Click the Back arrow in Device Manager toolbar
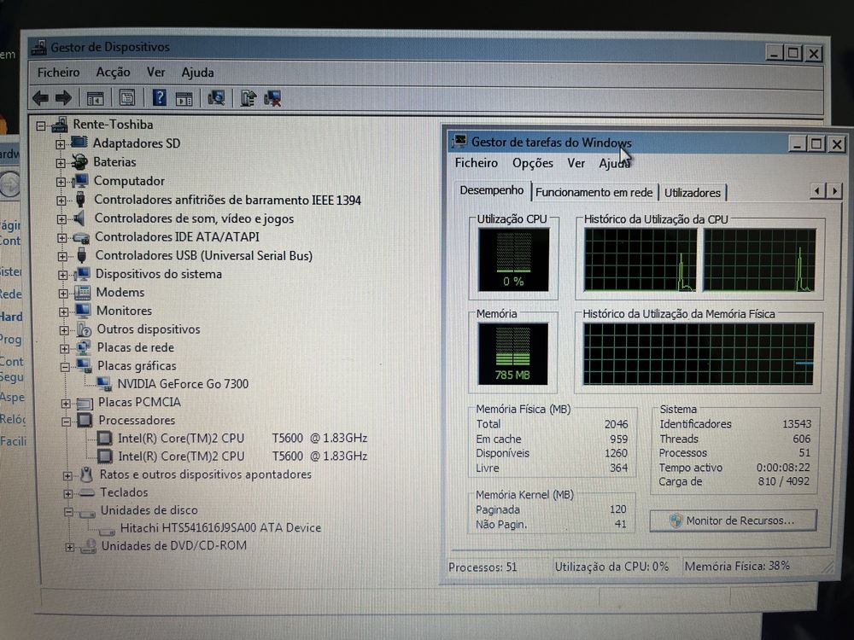 (40, 98)
